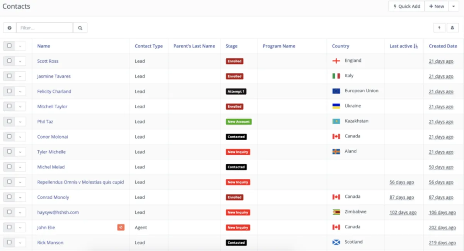Check the checkbox for Scott Ross
Screen dimensions: 464x251
9,61
